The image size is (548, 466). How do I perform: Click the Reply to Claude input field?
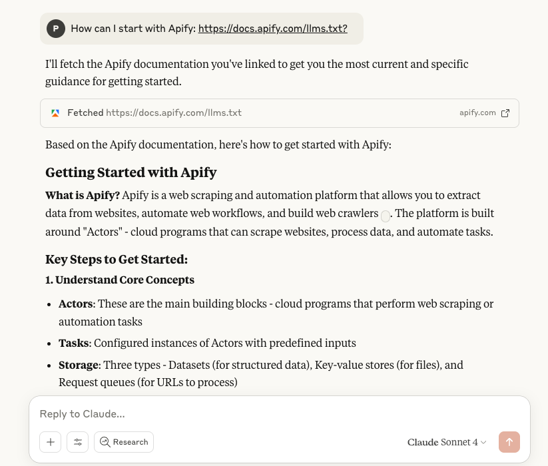[200, 414]
